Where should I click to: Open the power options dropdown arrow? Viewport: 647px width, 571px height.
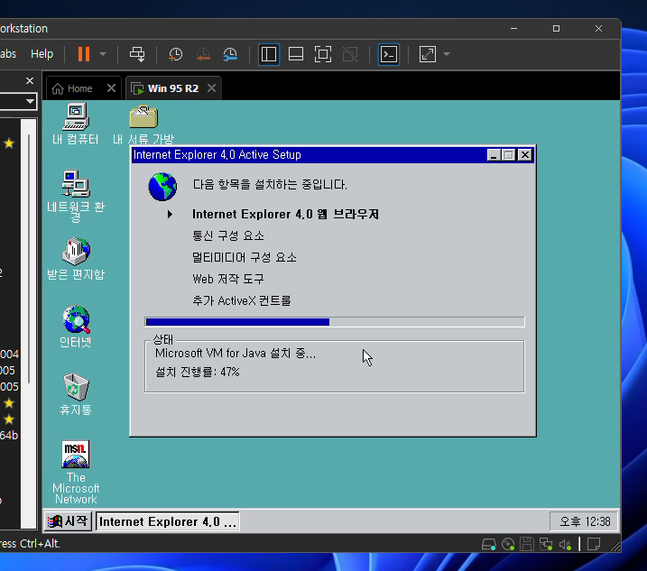(x=103, y=54)
